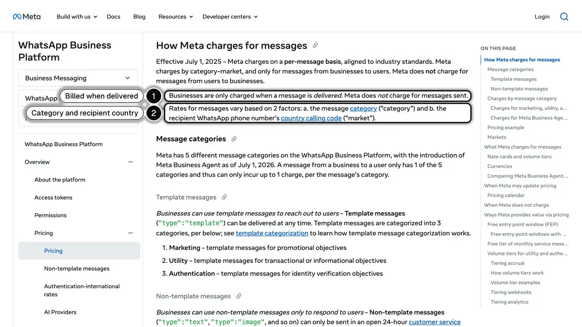Collapse the Pricing section in sidebar

coord(130,233)
